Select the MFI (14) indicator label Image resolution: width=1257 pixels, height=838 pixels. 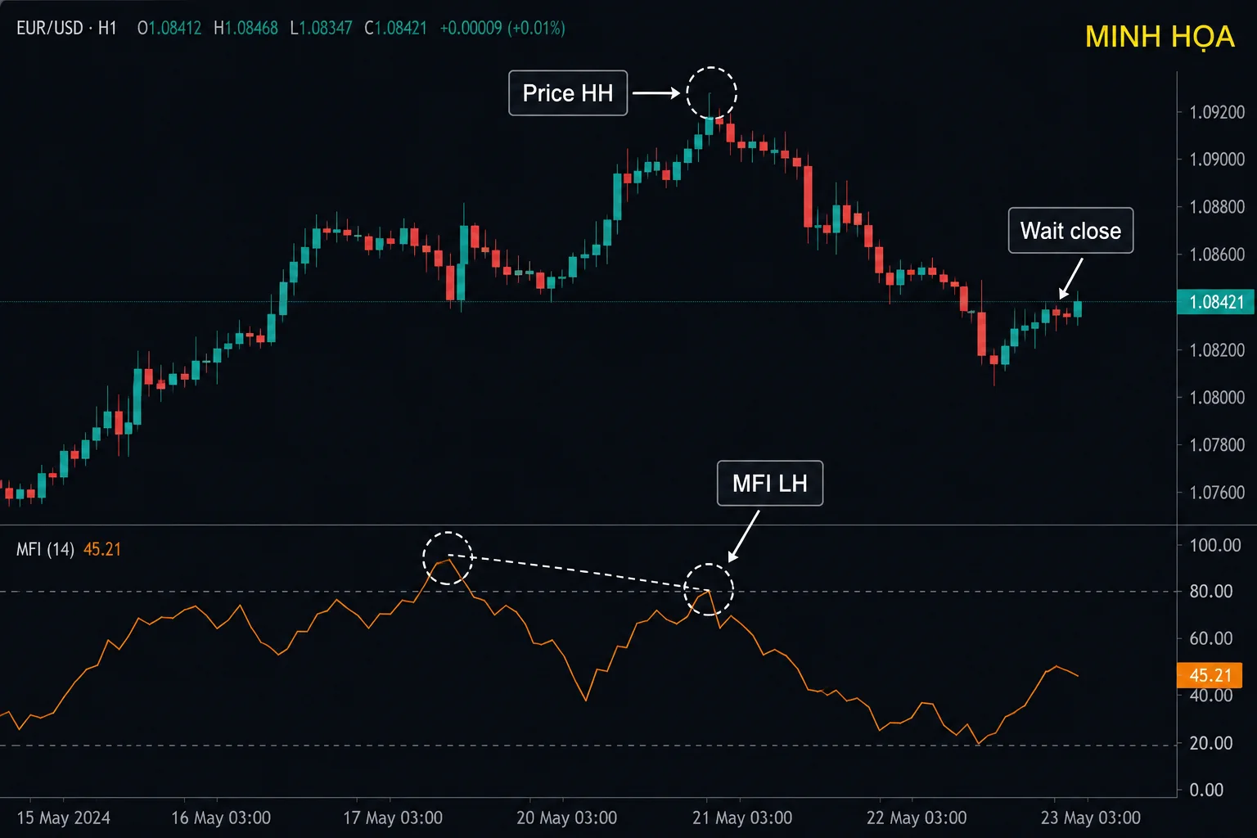[45, 549]
